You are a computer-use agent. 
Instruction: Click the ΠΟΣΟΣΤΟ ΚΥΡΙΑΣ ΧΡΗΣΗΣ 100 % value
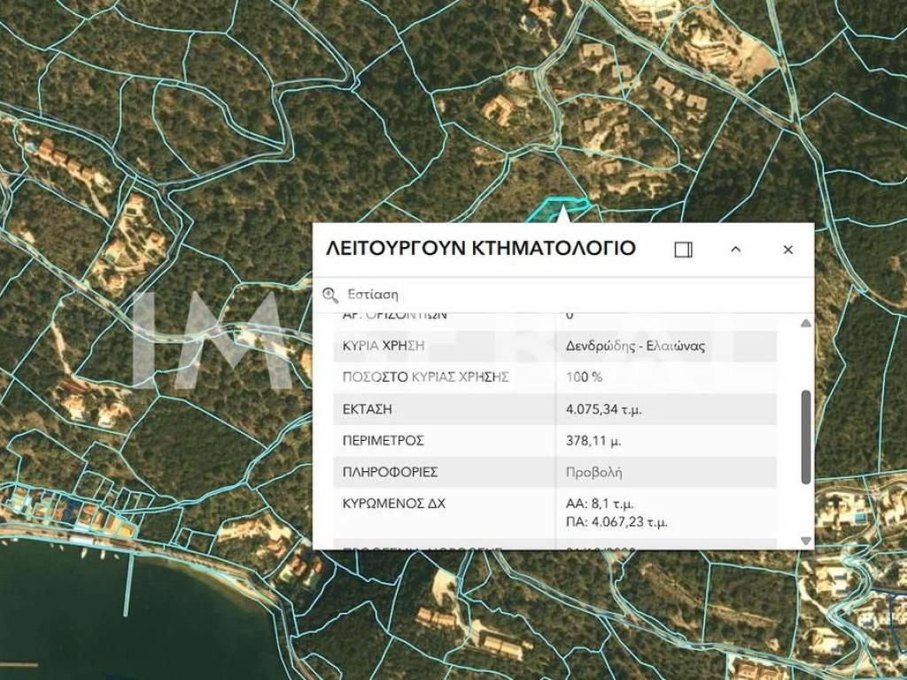585,376
